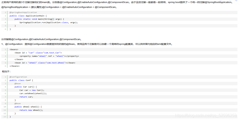Click bean id "car" class com.test.Car line
239x120 pixels.
(x=38, y=53)
